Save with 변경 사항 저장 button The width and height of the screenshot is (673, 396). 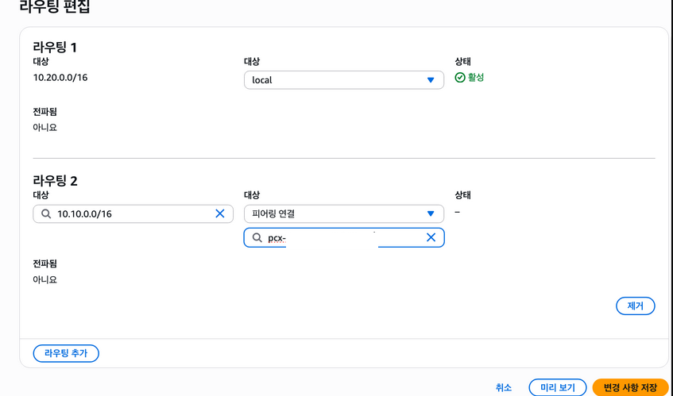click(630, 387)
